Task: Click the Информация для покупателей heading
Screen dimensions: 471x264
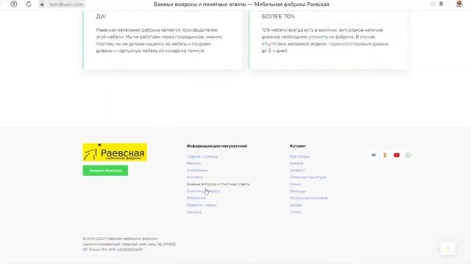Action: click(x=217, y=146)
